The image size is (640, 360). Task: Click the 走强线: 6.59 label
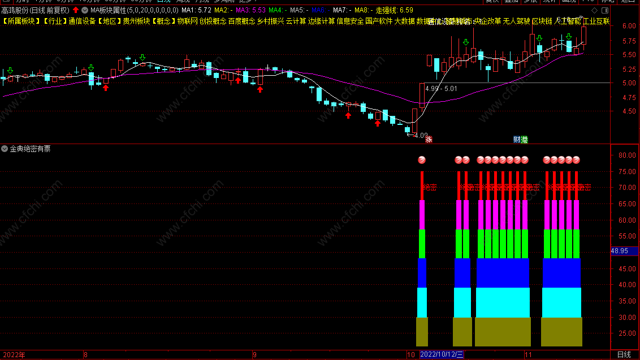[394, 10]
